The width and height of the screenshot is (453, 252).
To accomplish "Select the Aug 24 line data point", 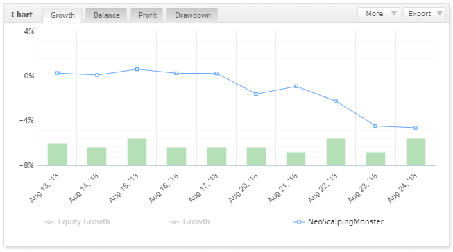I will click(x=416, y=128).
